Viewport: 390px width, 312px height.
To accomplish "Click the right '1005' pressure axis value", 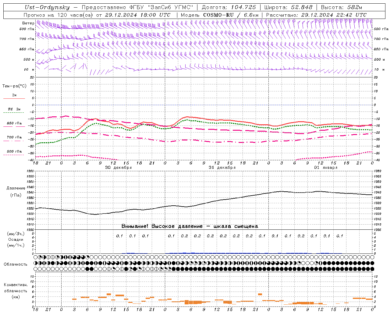I will click(378, 229).
